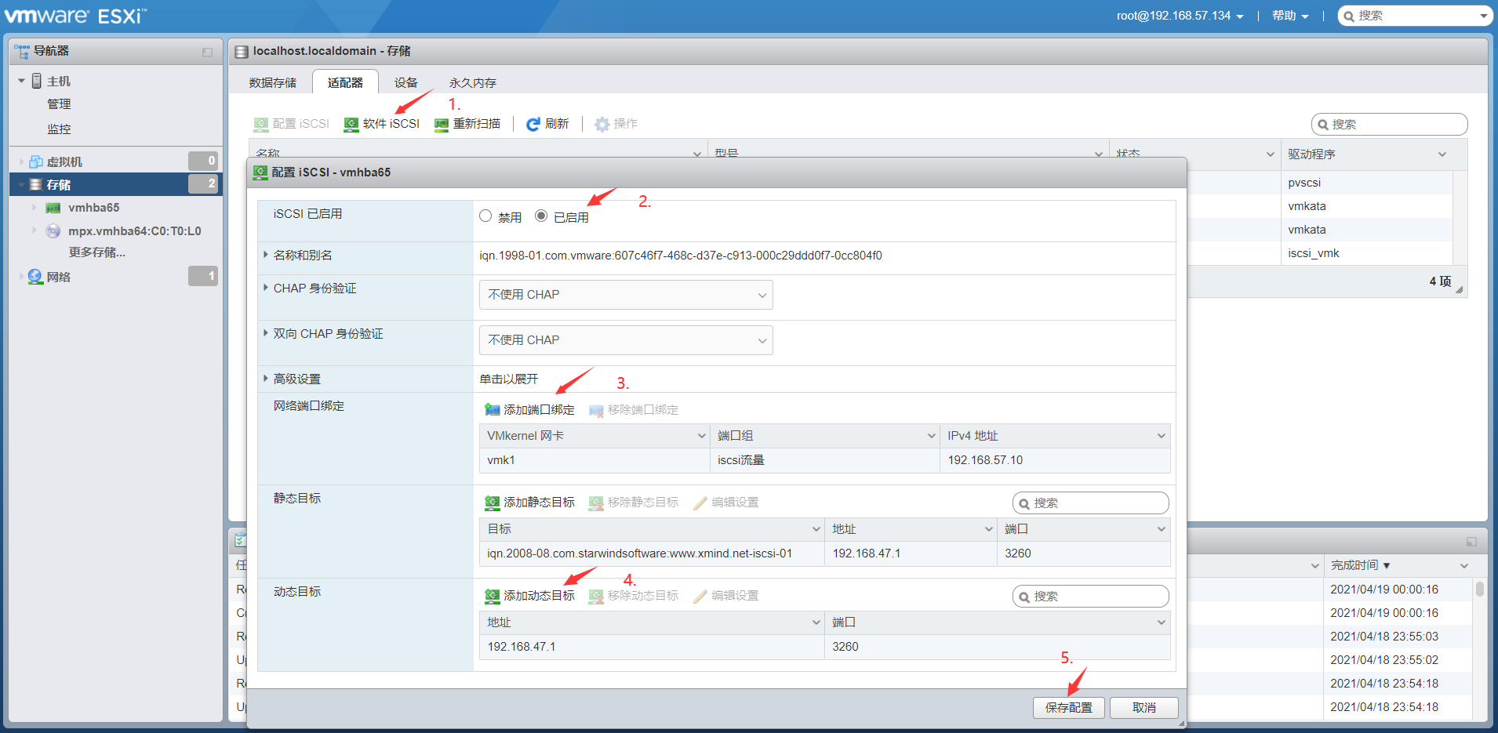Screen dimensions: 1498x733
Task: Click 添加静态目标 to add static target
Action: 532,502
